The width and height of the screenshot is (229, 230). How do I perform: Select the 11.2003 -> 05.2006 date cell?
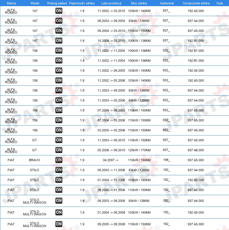tap(111, 100)
